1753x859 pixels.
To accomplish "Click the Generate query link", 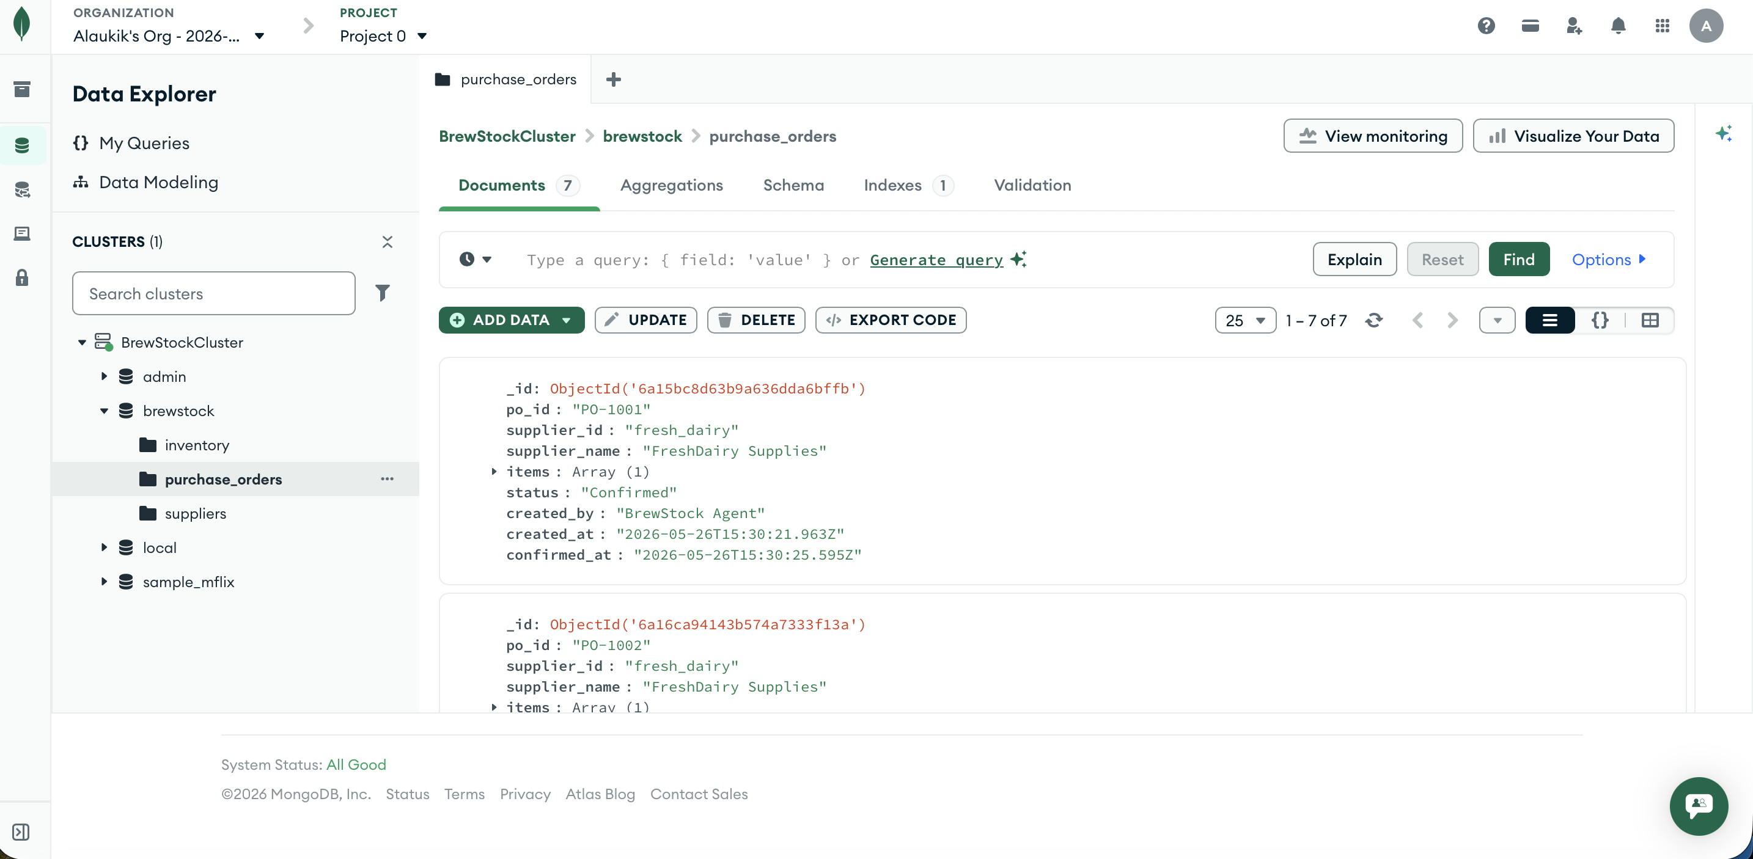I will (936, 260).
